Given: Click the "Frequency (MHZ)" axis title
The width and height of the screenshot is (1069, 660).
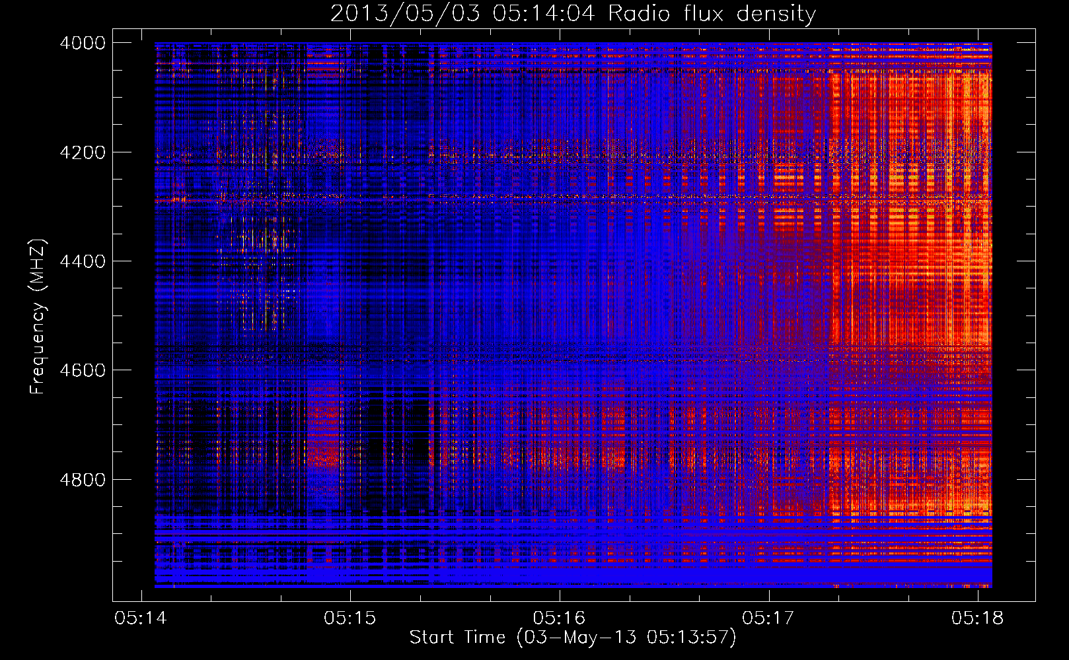Looking at the screenshot, I should 38,316.
